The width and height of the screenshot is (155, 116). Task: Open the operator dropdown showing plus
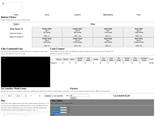(x=14, y=96)
